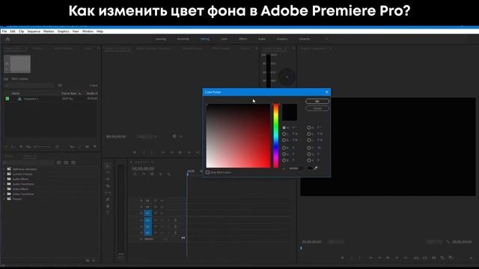
Task: Open the Help menu
Action: point(100,31)
